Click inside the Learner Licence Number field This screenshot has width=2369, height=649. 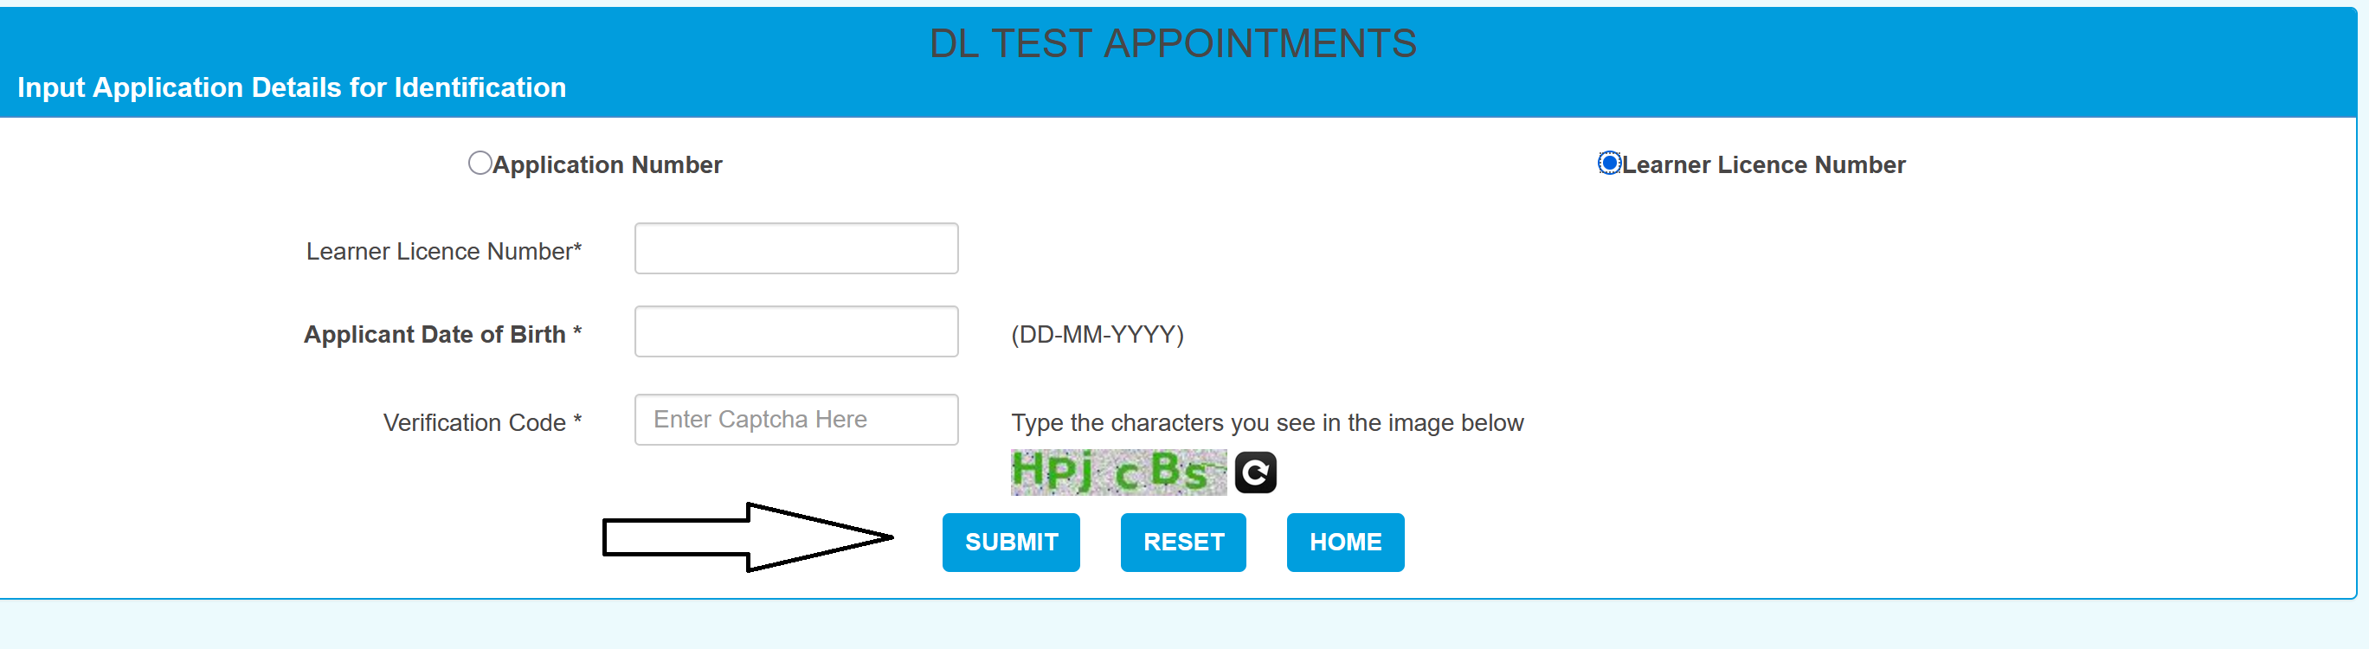click(x=795, y=248)
